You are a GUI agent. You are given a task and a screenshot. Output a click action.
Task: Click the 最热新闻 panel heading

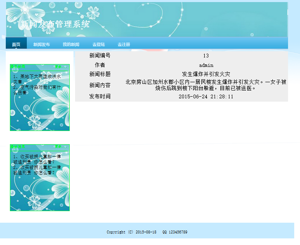point(18,67)
